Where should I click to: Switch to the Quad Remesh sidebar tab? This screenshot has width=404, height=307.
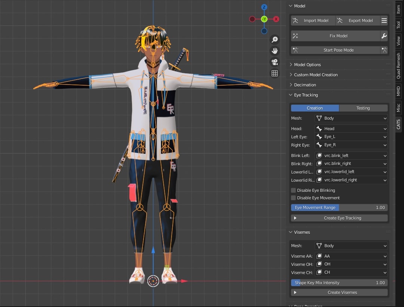click(398, 65)
